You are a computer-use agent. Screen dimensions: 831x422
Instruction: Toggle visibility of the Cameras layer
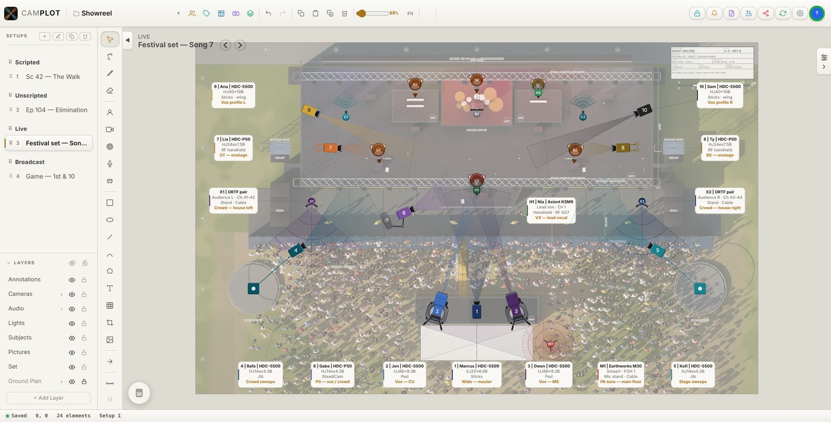pos(72,294)
